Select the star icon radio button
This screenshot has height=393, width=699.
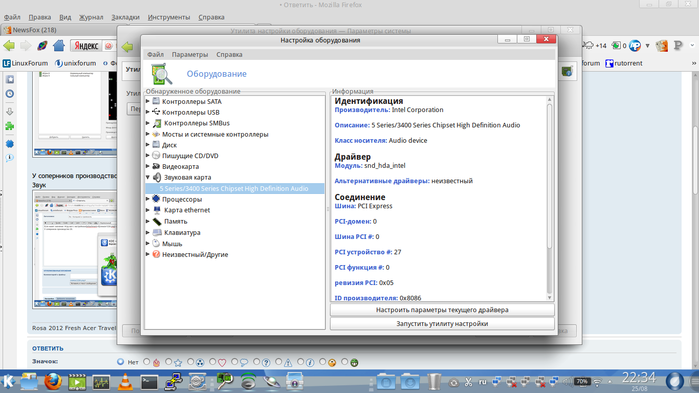(x=169, y=362)
